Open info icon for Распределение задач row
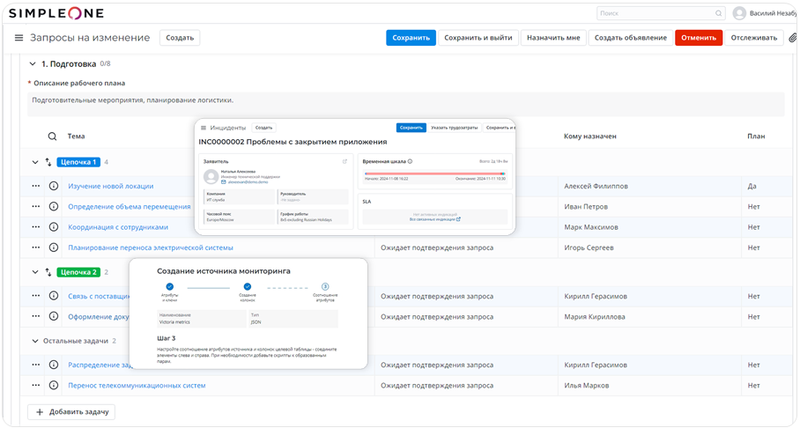Screen dimensions: 800x428 54,365
